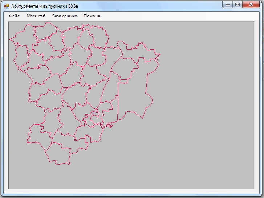Open the Масштаб menu

(36, 16)
